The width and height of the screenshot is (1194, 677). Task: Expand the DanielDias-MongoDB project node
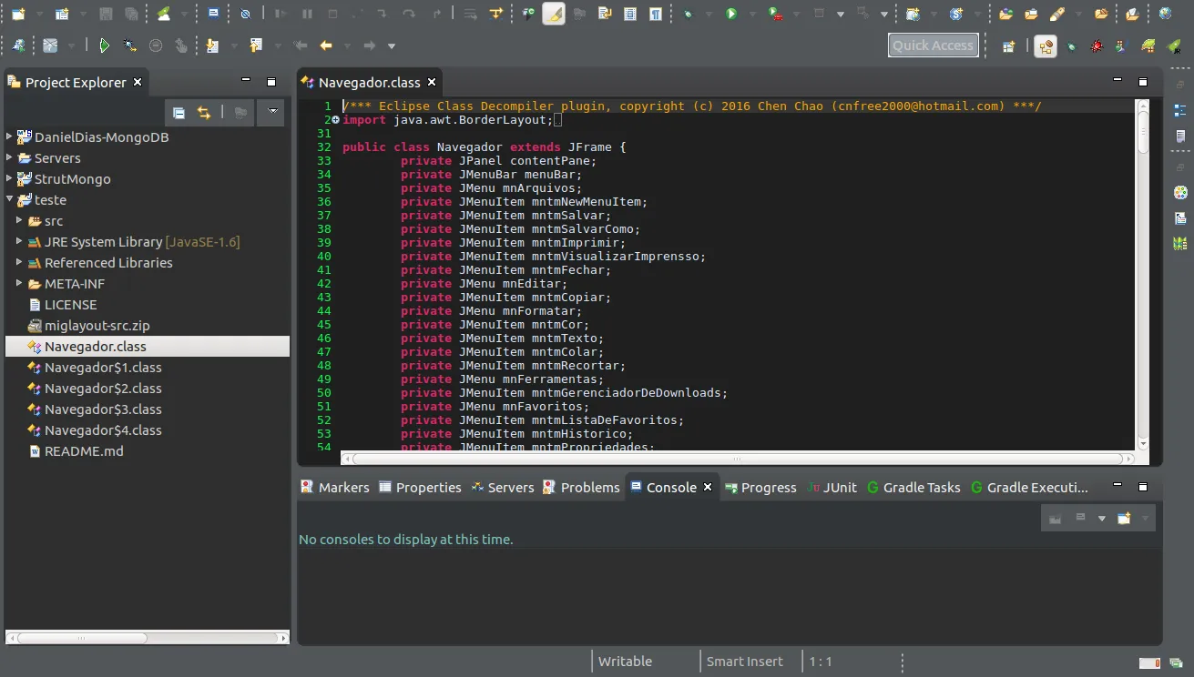(x=9, y=137)
